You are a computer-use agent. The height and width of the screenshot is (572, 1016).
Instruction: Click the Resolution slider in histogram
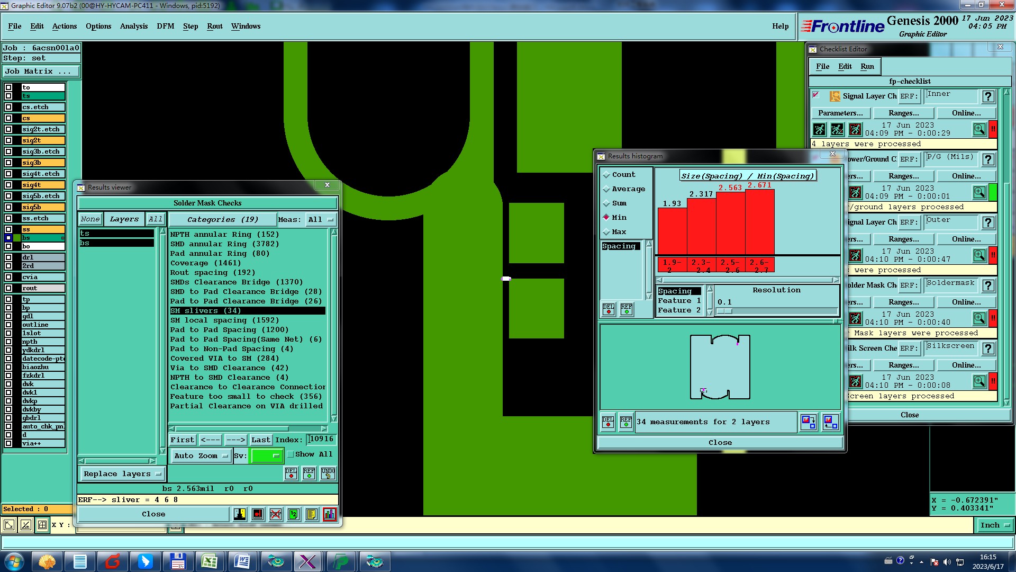776,311
